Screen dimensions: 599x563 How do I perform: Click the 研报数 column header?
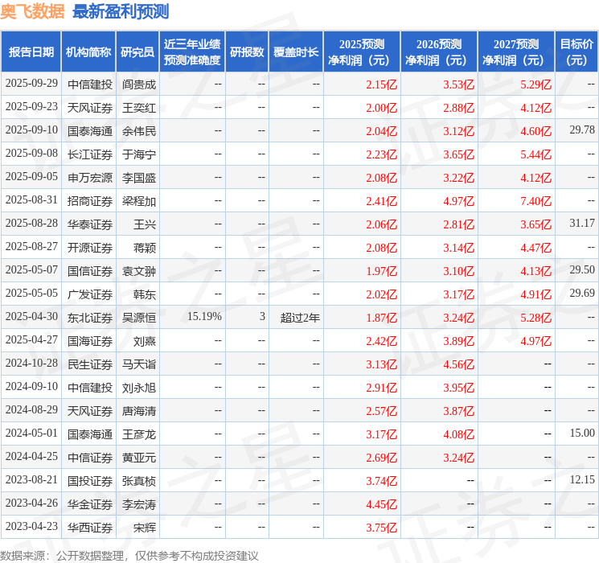pos(247,52)
